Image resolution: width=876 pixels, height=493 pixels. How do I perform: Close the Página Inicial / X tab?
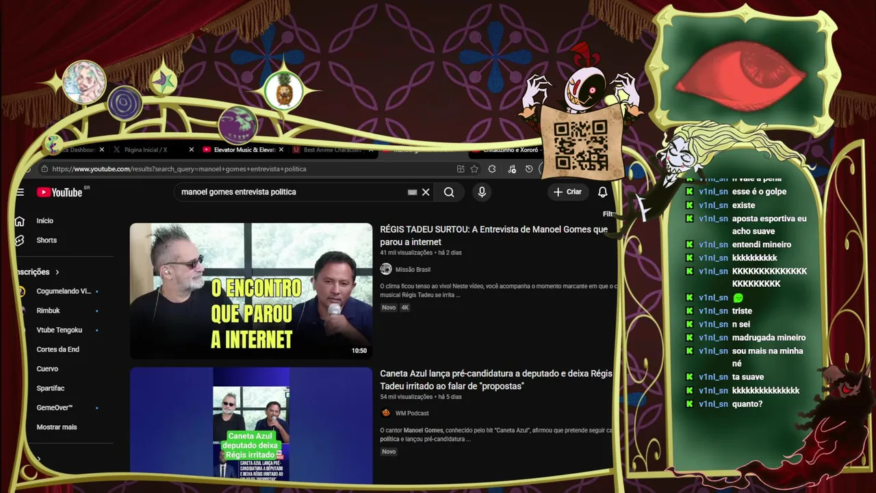click(191, 149)
